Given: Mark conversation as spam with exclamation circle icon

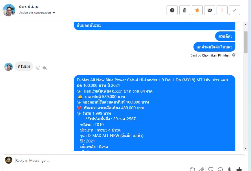Looking at the screenshot, I should pos(172,10).
